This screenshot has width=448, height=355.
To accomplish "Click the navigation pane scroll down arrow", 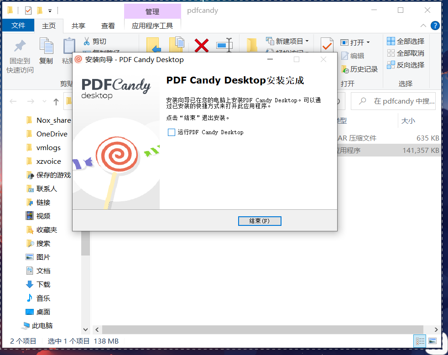I will [85, 329].
